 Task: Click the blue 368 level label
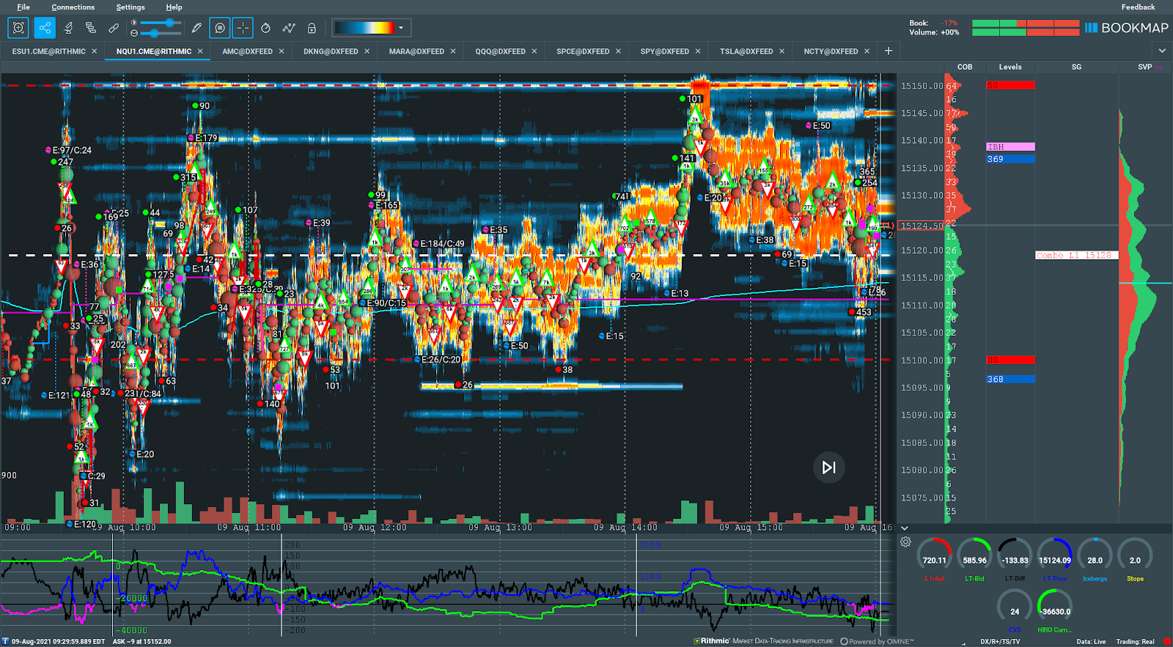tap(1010, 379)
